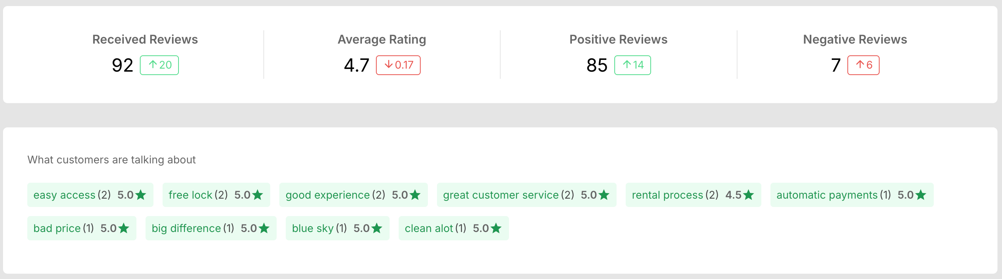Click the Negative Reviews increase badge 6
Image resolution: width=1002 pixels, height=279 pixels.
[x=863, y=65]
